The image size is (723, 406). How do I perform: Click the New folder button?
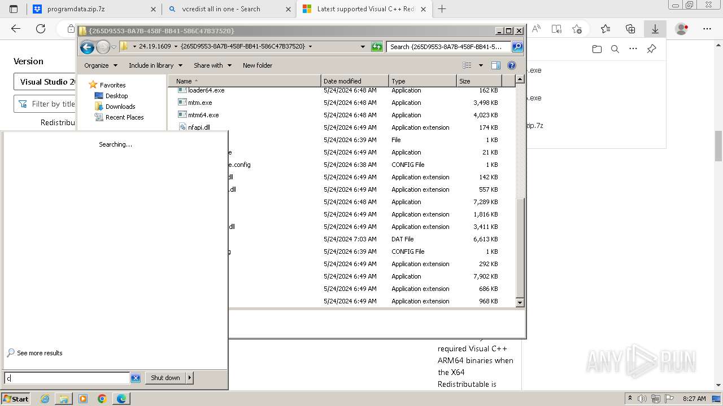click(x=258, y=65)
